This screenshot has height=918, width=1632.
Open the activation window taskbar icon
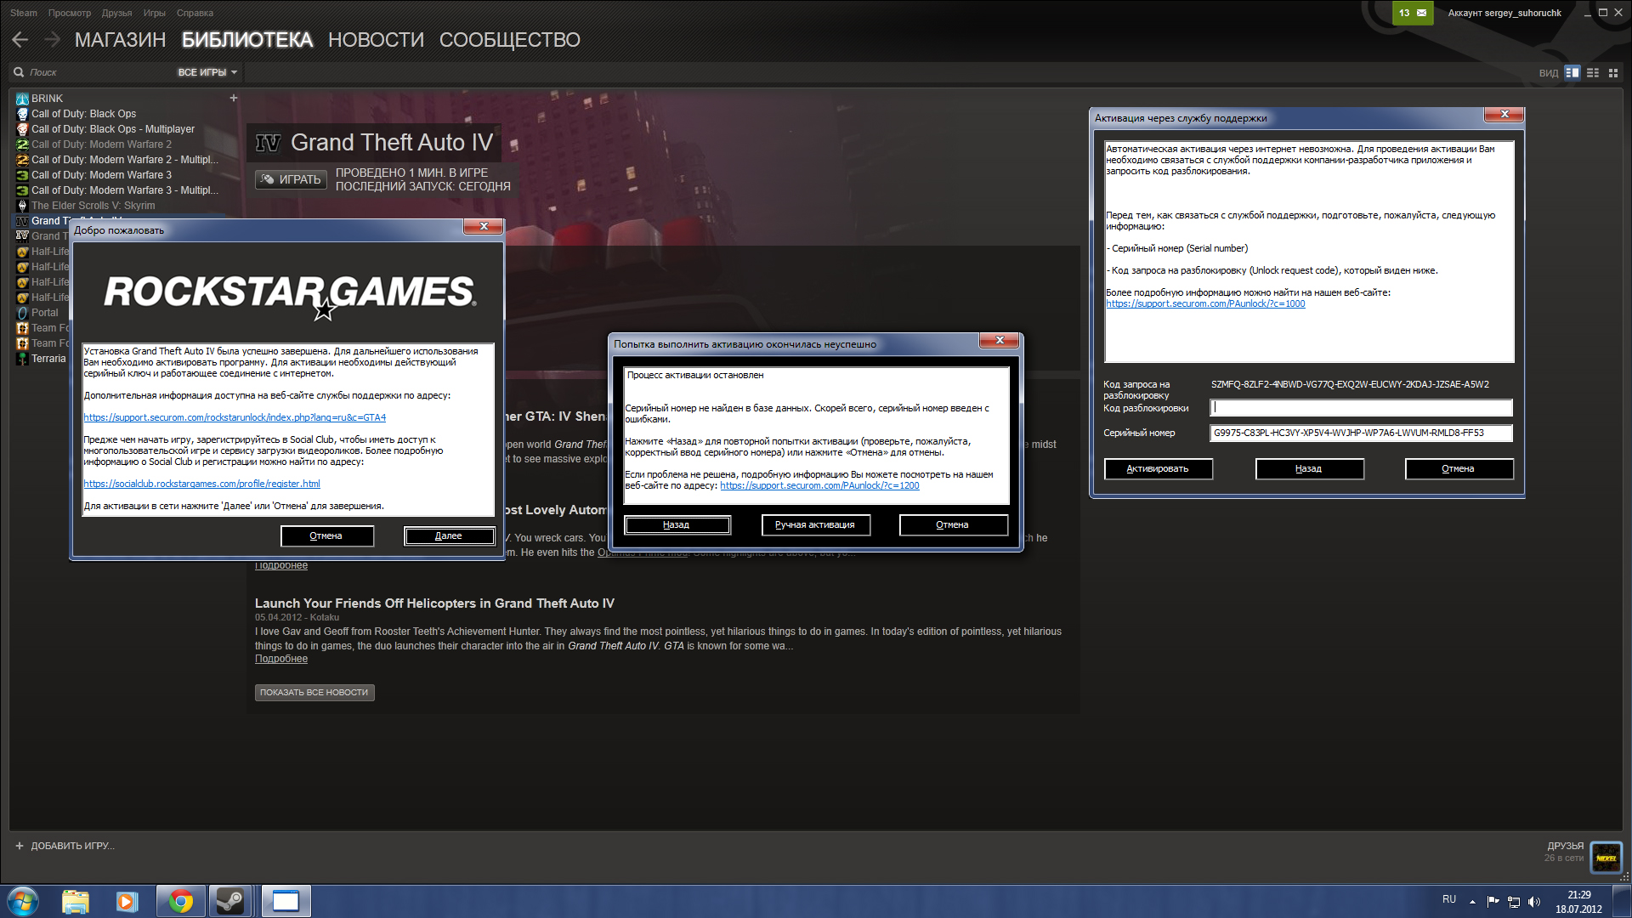[286, 901]
